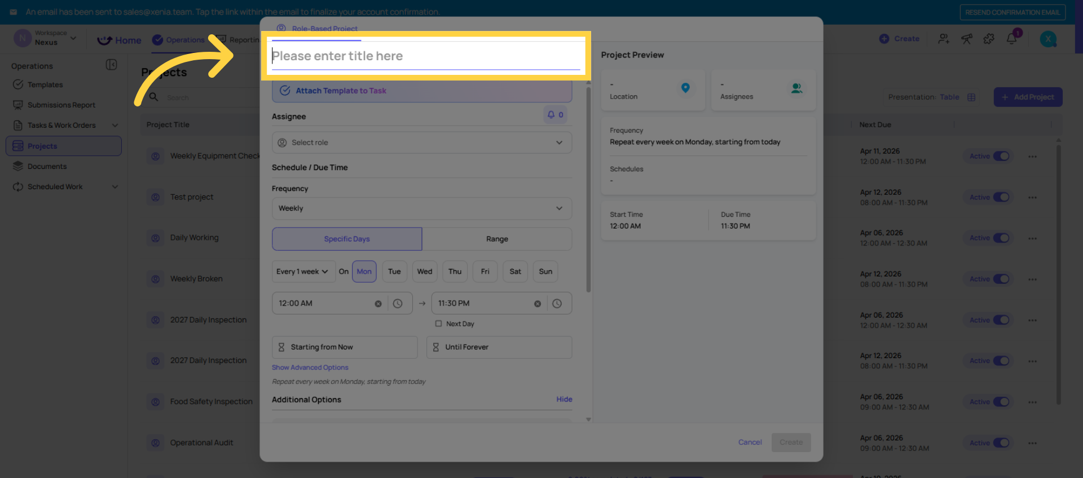Enable the Next Day checkbox
The width and height of the screenshot is (1083, 478).
438,324
